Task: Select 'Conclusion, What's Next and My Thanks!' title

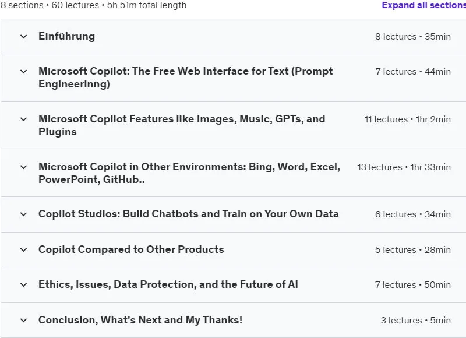Action: coord(140,320)
